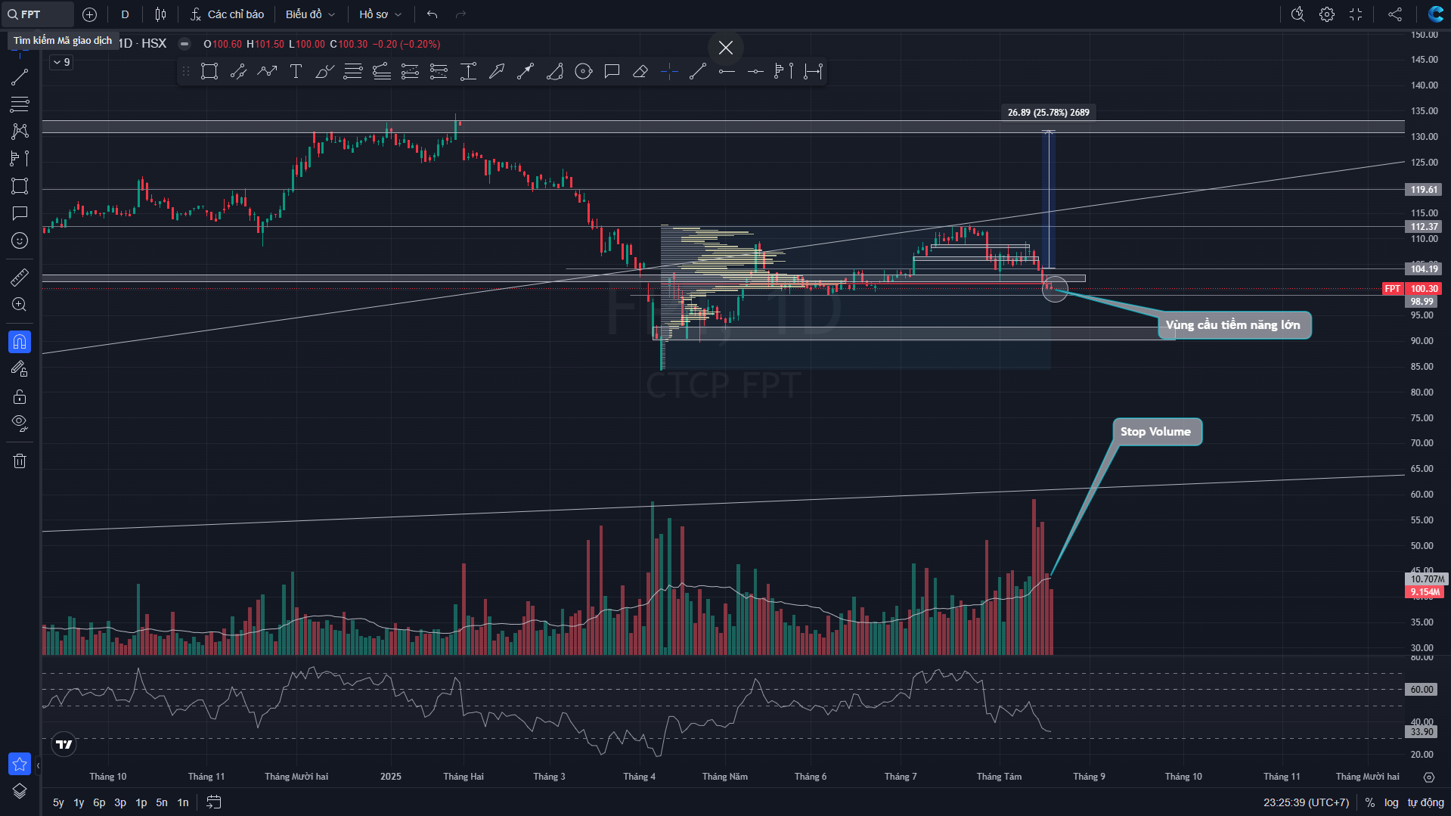Collapse the indicator legend showing 9
The width and height of the screenshot is (1451, 816).
[61, 63]
